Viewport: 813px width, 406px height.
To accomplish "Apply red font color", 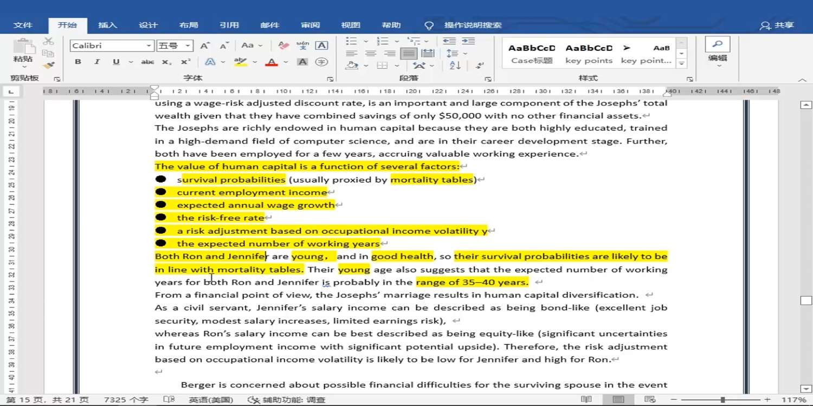I will 272,62.
